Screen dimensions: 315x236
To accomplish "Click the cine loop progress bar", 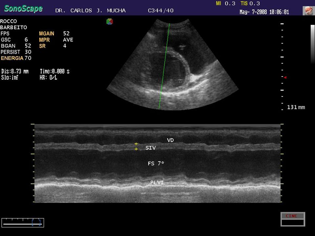I will pyautogui.click(x=23, y=223).
